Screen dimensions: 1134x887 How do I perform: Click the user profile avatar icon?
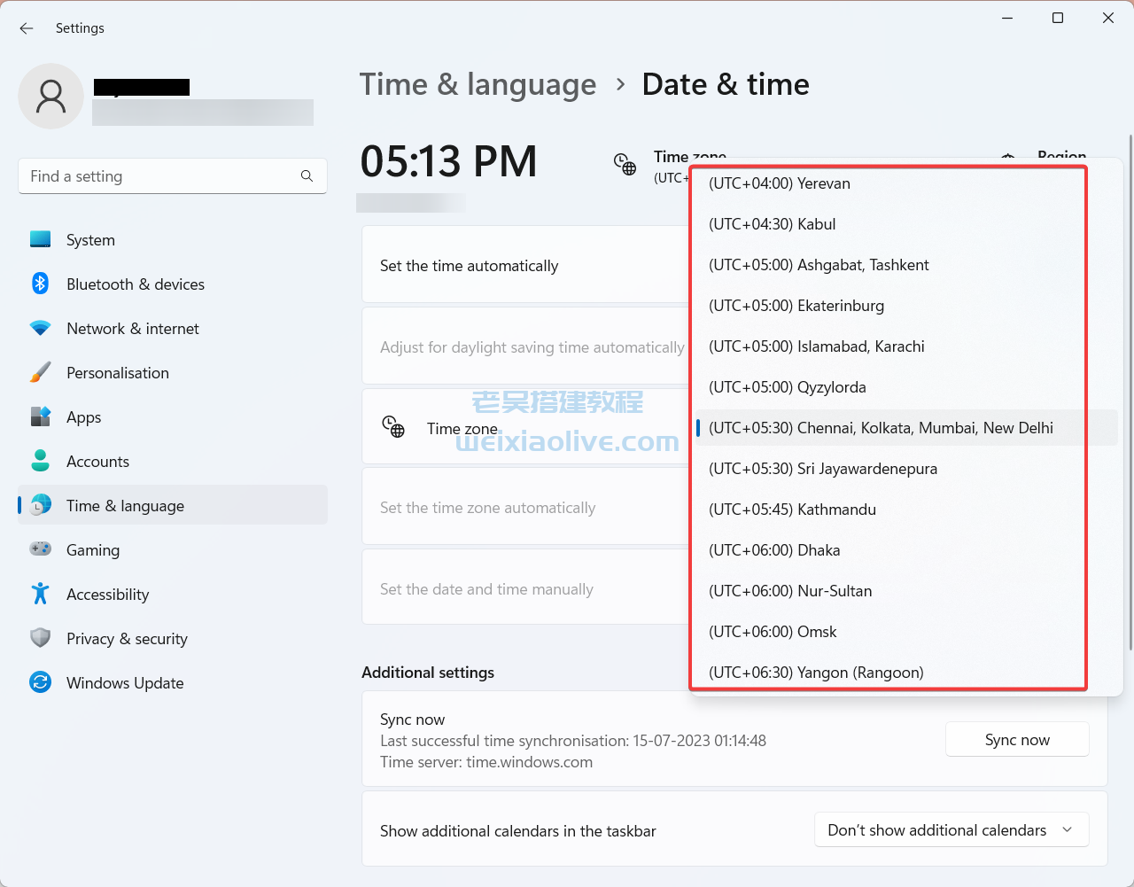[50, 97]
